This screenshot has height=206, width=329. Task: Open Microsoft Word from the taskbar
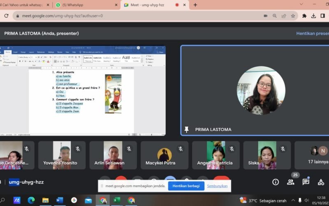(x=60, y=200)
